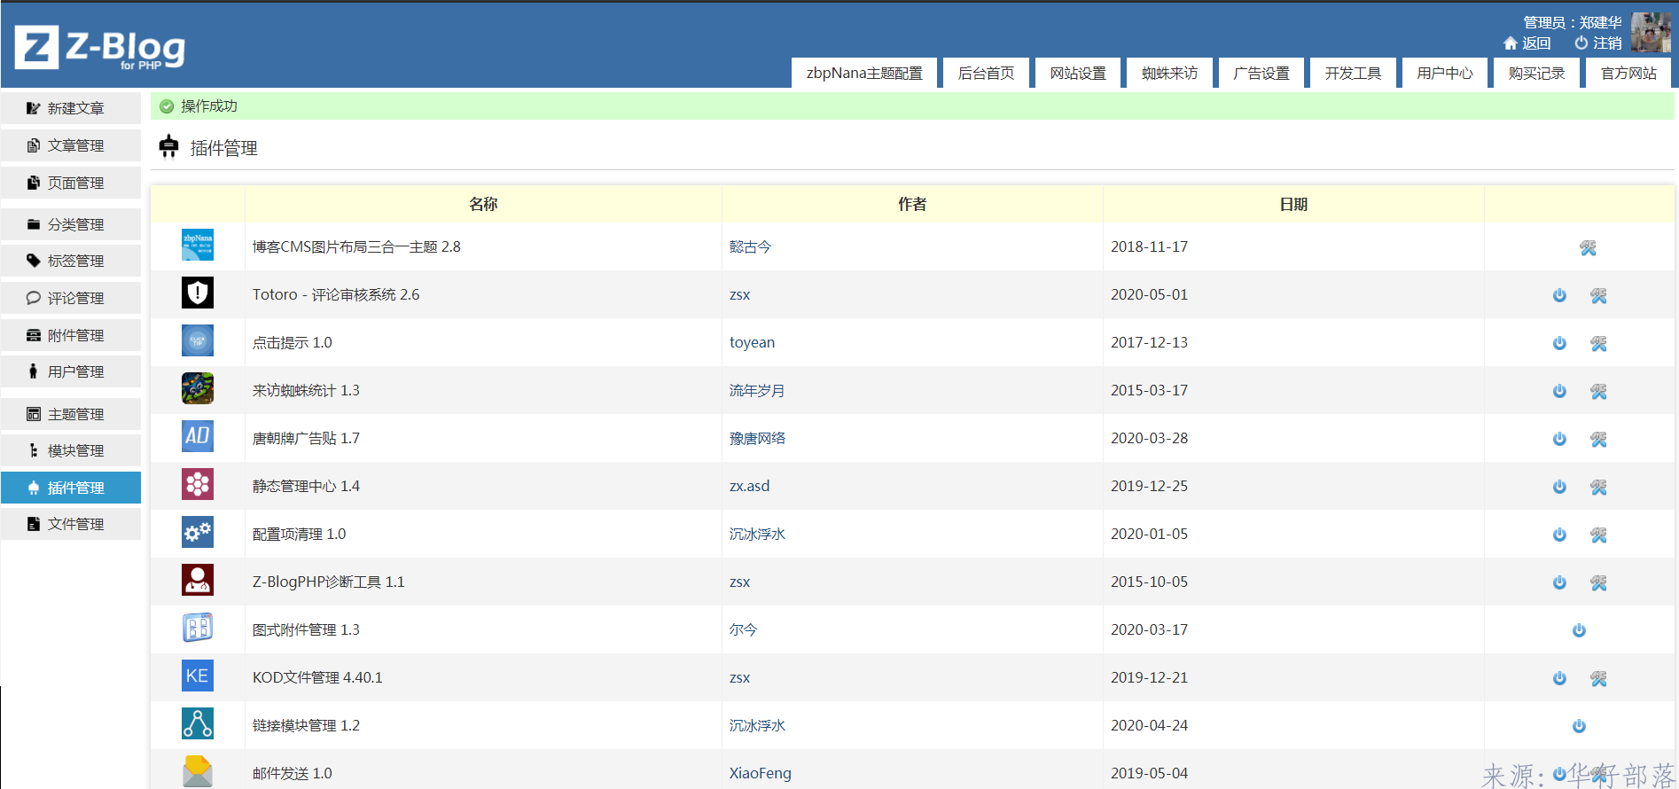1679x789 pixels.
Task: Click the admin avatar photo
Action: coord(1651,33)
